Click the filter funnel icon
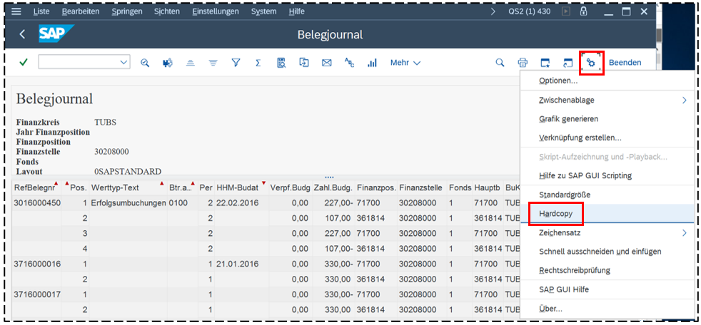Viewport: 701px width, 325px height. [x=236, y=63]
